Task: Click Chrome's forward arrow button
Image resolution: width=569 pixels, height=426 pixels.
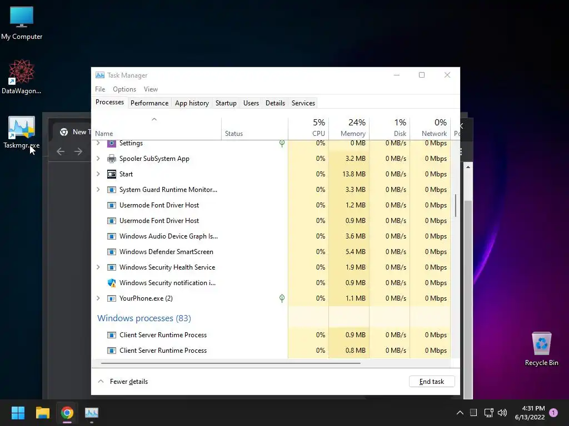Action: [78, 151]
